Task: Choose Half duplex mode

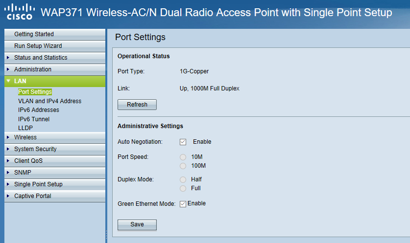Action: point(183,179)
